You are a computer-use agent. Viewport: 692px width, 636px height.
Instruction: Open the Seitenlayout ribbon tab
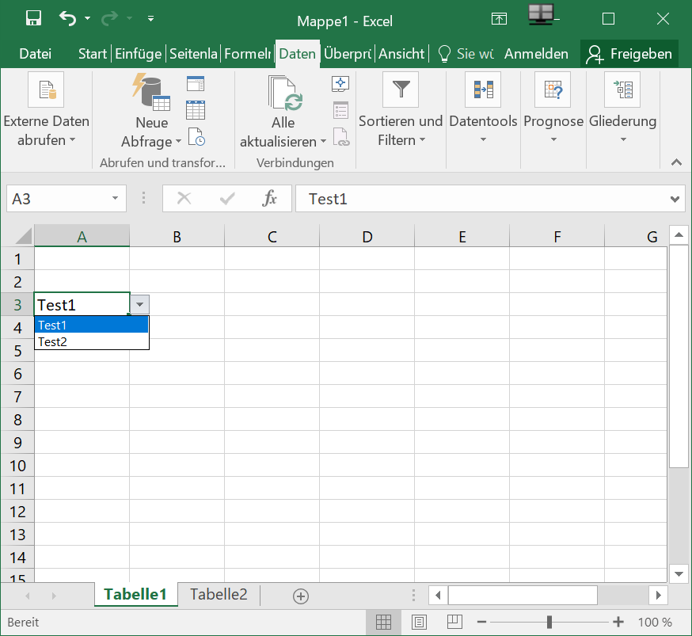point(193,54)
